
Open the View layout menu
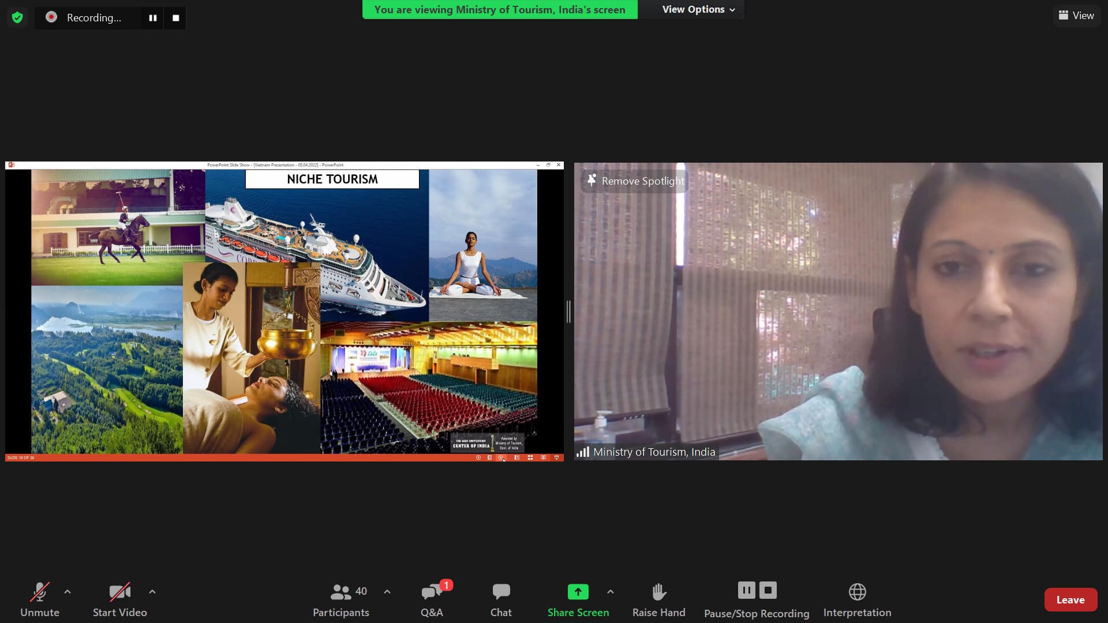[1076, 16]
